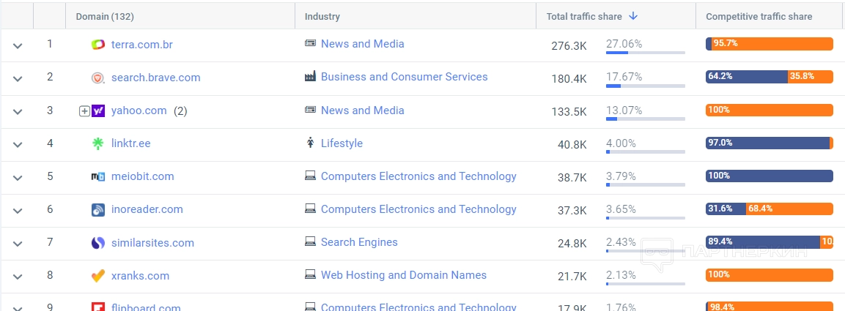Click the Brave search favicon icon
The image size is (845, 311).
click(x=98, y=78)
